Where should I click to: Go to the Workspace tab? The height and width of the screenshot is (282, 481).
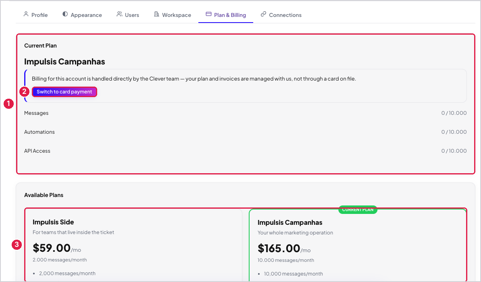173,15
